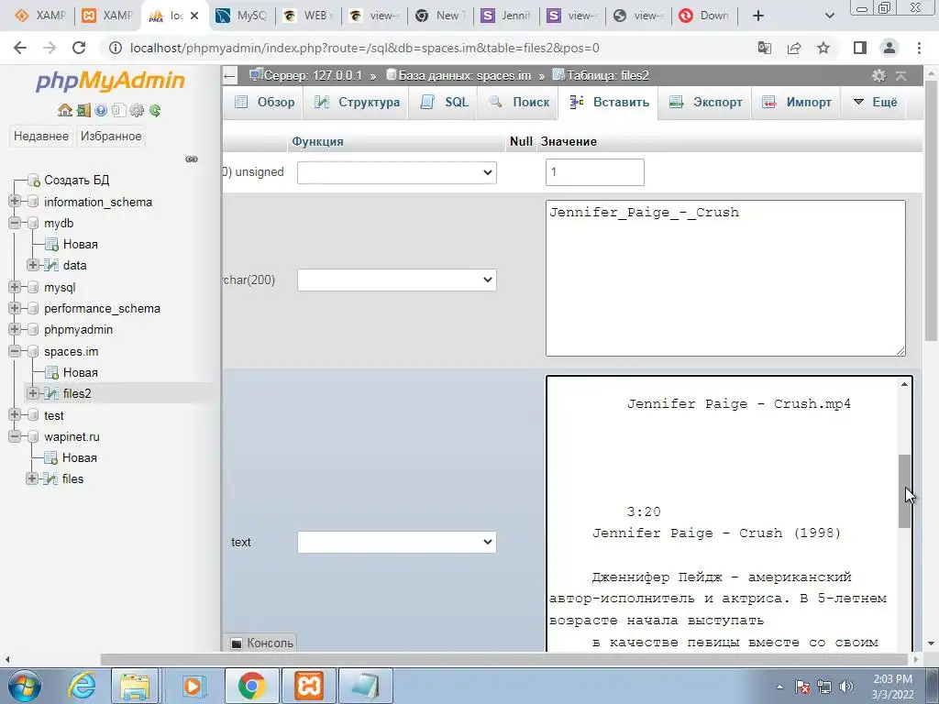Click the phpMyAdmin home house icon
The image size is (939, 704).
[x=65, y=110]
